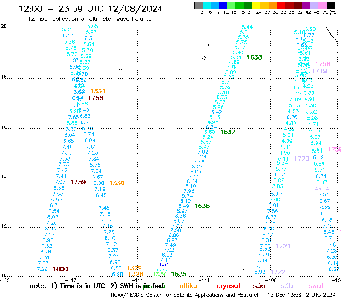Click the lavender time label 1720

point(302,159)
